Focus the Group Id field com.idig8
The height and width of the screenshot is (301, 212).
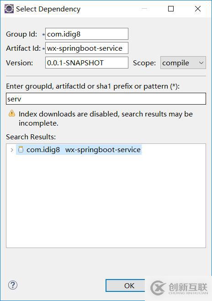pos(87,34)
